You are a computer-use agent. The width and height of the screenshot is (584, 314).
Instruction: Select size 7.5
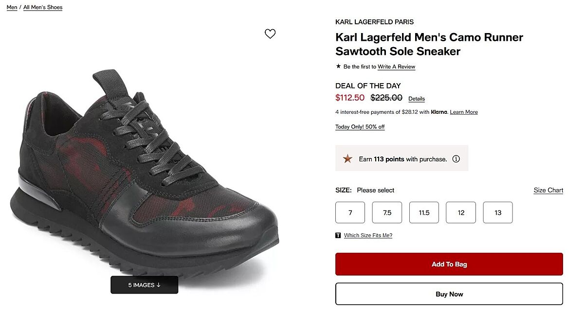coord(387,212)
